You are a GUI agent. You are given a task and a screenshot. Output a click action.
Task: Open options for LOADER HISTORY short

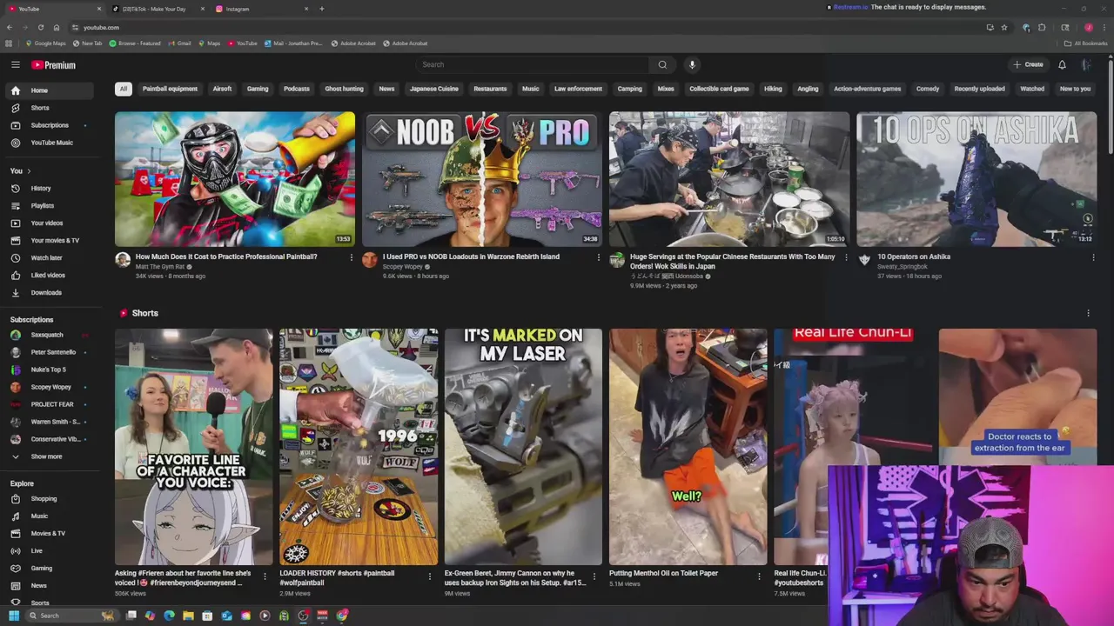tap(429, 576)
